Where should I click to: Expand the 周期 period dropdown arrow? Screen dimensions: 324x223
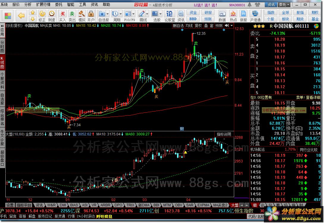click(x=121, y=14)
